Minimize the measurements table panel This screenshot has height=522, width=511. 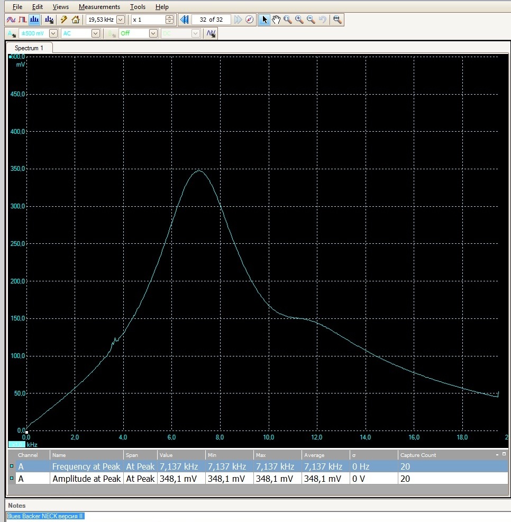pyautogui.click(x=497, y=454)
